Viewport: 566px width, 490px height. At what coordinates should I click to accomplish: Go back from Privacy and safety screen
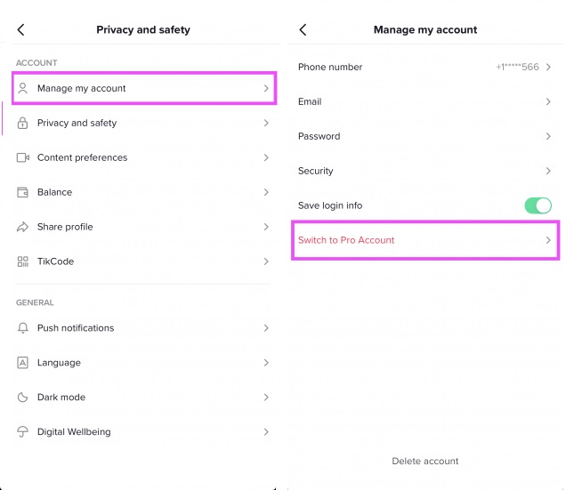[21, 30]
